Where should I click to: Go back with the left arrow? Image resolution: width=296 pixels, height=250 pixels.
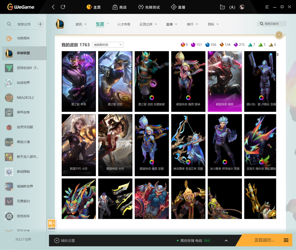click(x=53, y=7)
